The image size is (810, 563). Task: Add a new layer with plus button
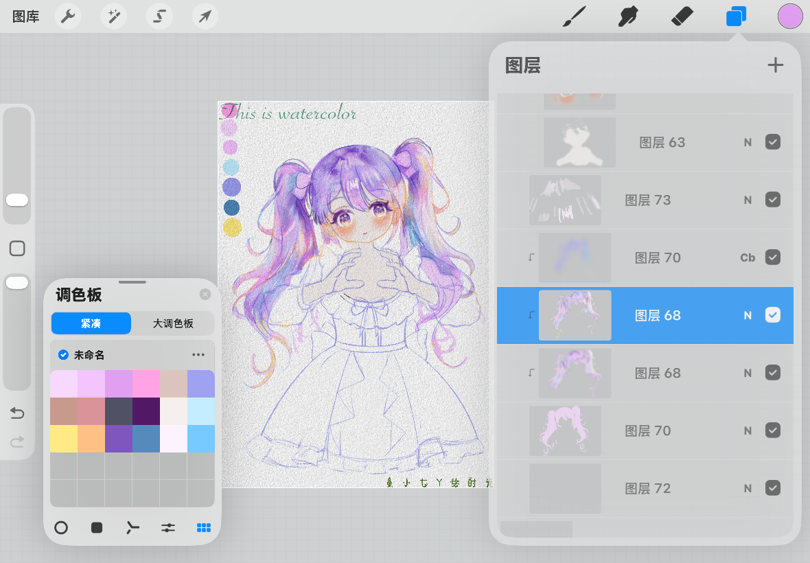coord(775,65)
